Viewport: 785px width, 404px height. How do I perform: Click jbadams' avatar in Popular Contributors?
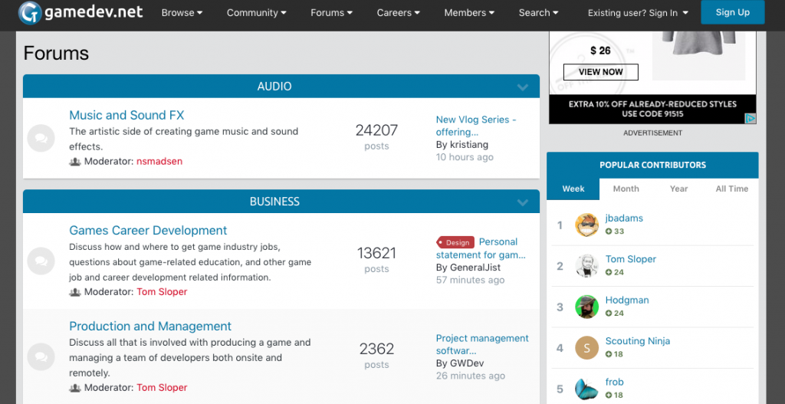click(586, 225)
